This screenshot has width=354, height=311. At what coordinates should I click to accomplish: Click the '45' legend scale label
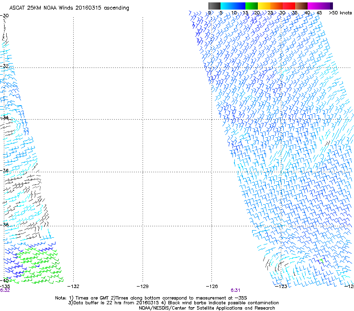click(x=319, y=13)
